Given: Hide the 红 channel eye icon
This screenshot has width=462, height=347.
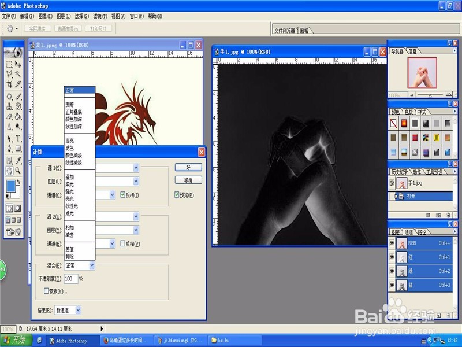Looking at the screenshot, I should coord(392,257).
